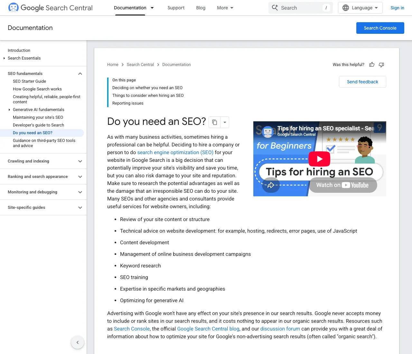Jump to Things to consider when hiring an SEO
This screenshot has height=354, width=412.
pos(148,96)
